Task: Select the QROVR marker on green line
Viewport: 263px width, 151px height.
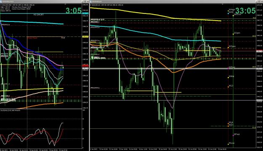Action: (x=233, y=16)
